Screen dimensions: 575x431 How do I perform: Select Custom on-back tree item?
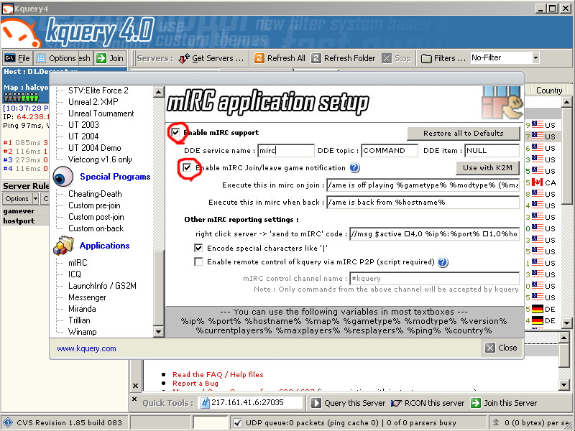96,228
